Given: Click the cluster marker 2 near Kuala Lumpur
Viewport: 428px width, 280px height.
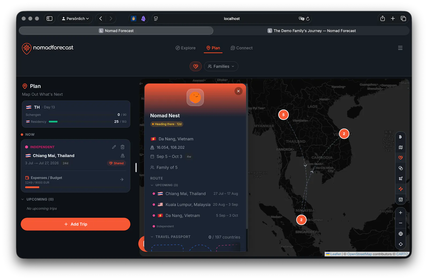Looking at the screenshot, I should tap(301, 220).
